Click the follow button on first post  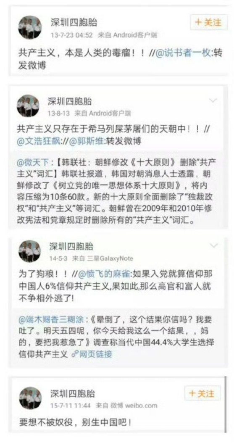(x=209, y=22)
